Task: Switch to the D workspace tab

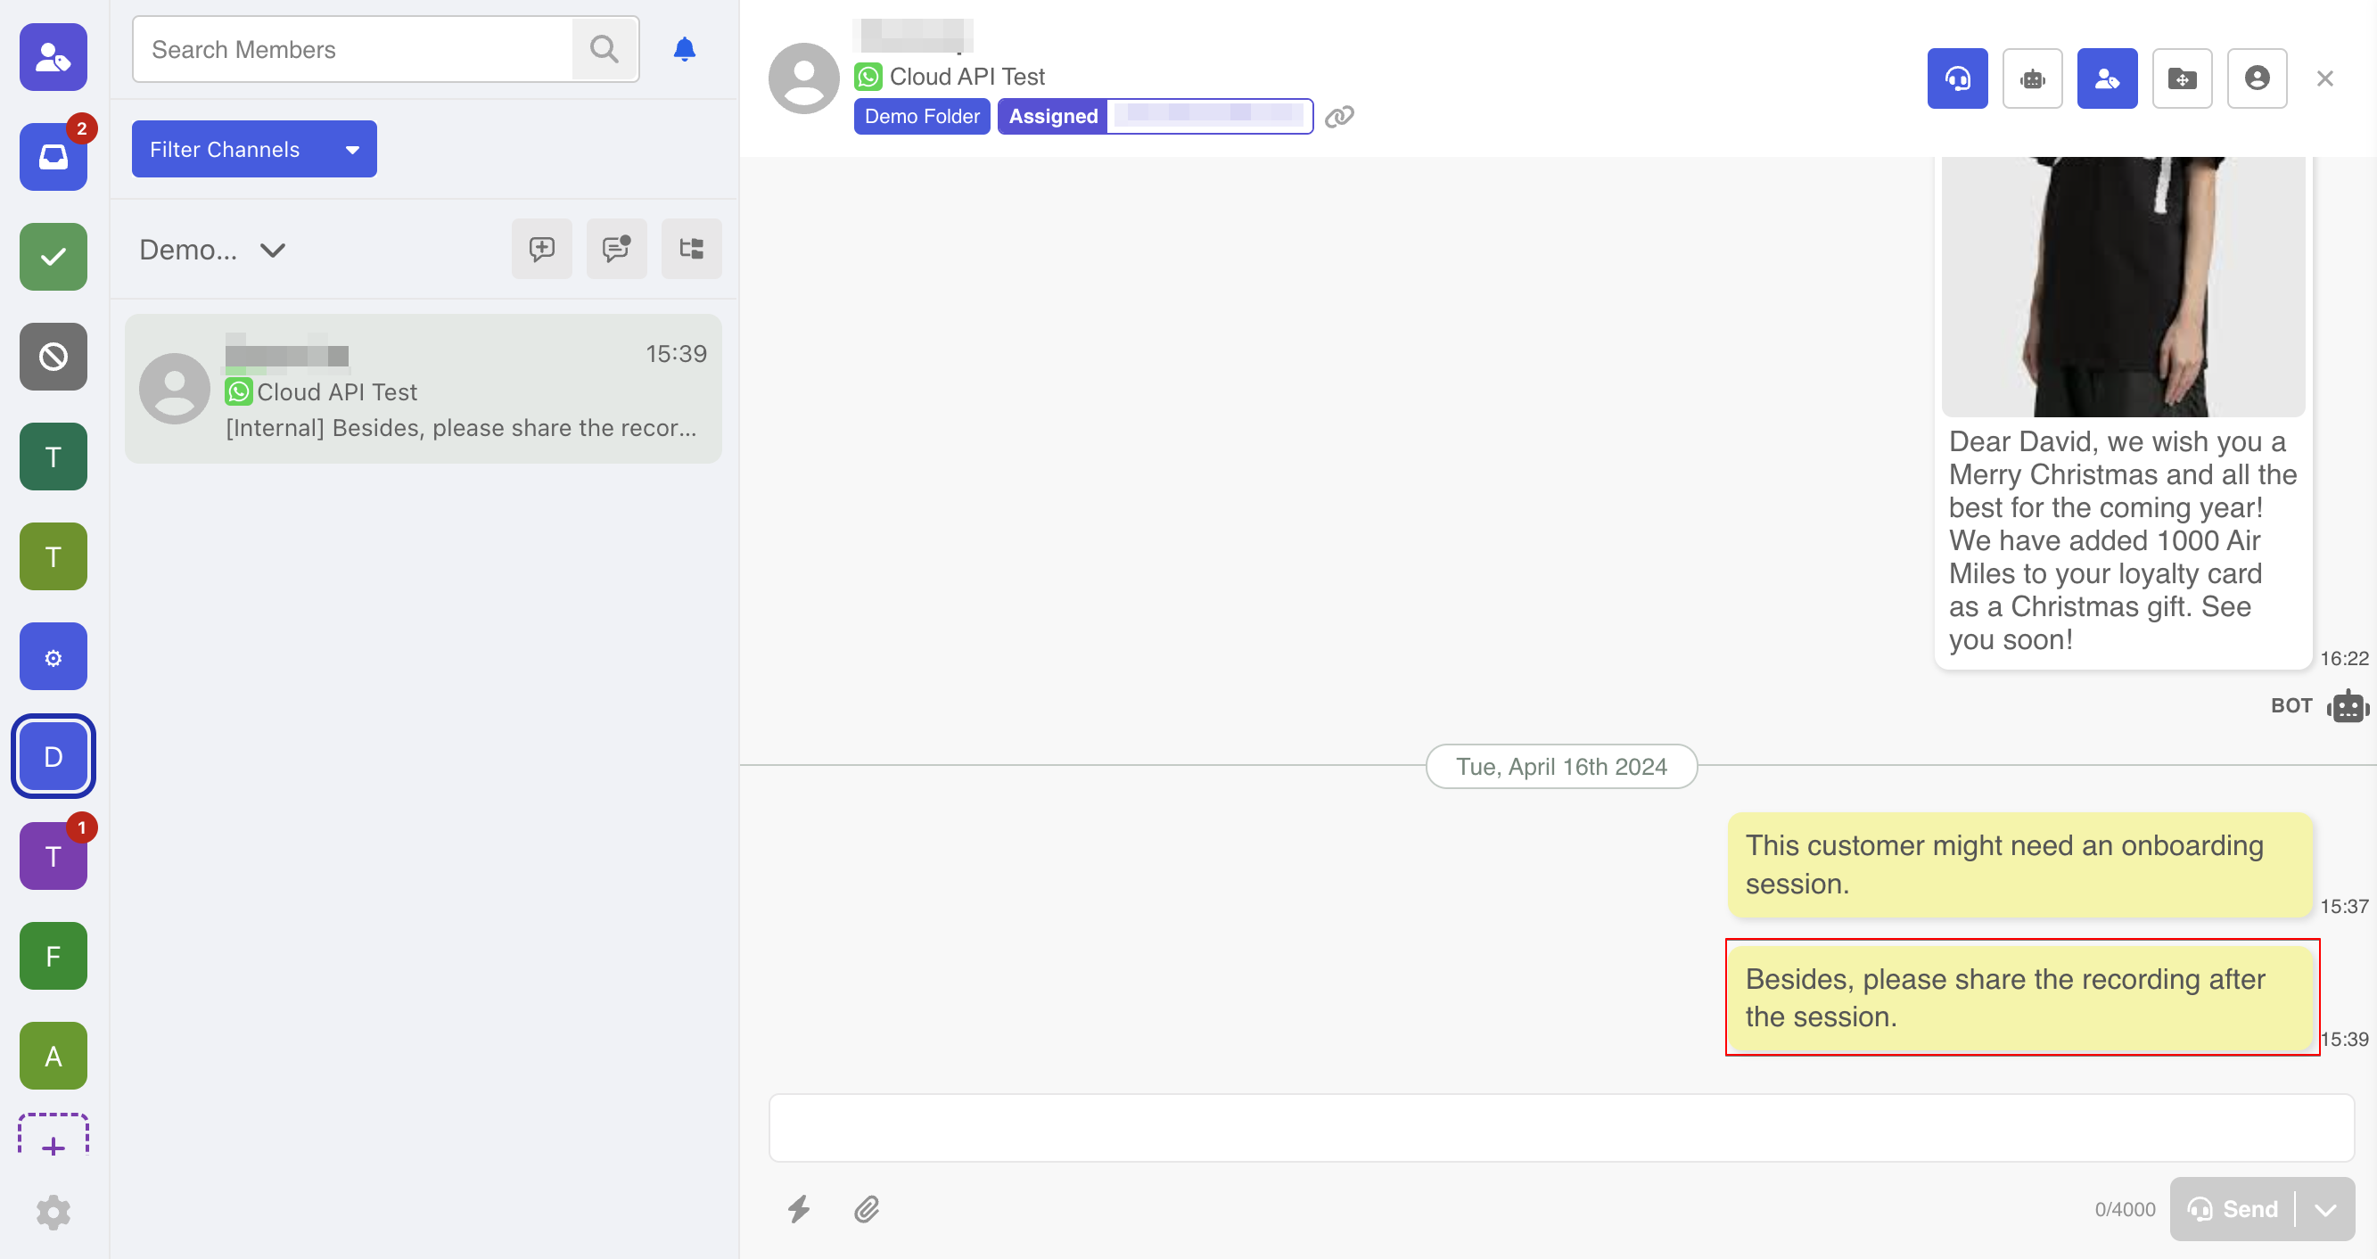Action: (x=53, y=756)
